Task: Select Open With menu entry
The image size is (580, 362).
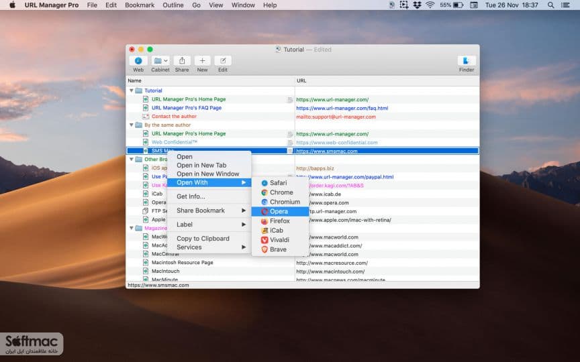Action: 209,182
